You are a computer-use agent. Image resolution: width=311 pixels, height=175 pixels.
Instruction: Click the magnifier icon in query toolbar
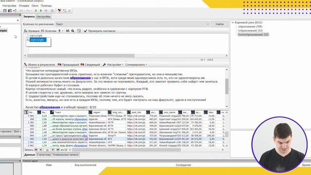73,31
